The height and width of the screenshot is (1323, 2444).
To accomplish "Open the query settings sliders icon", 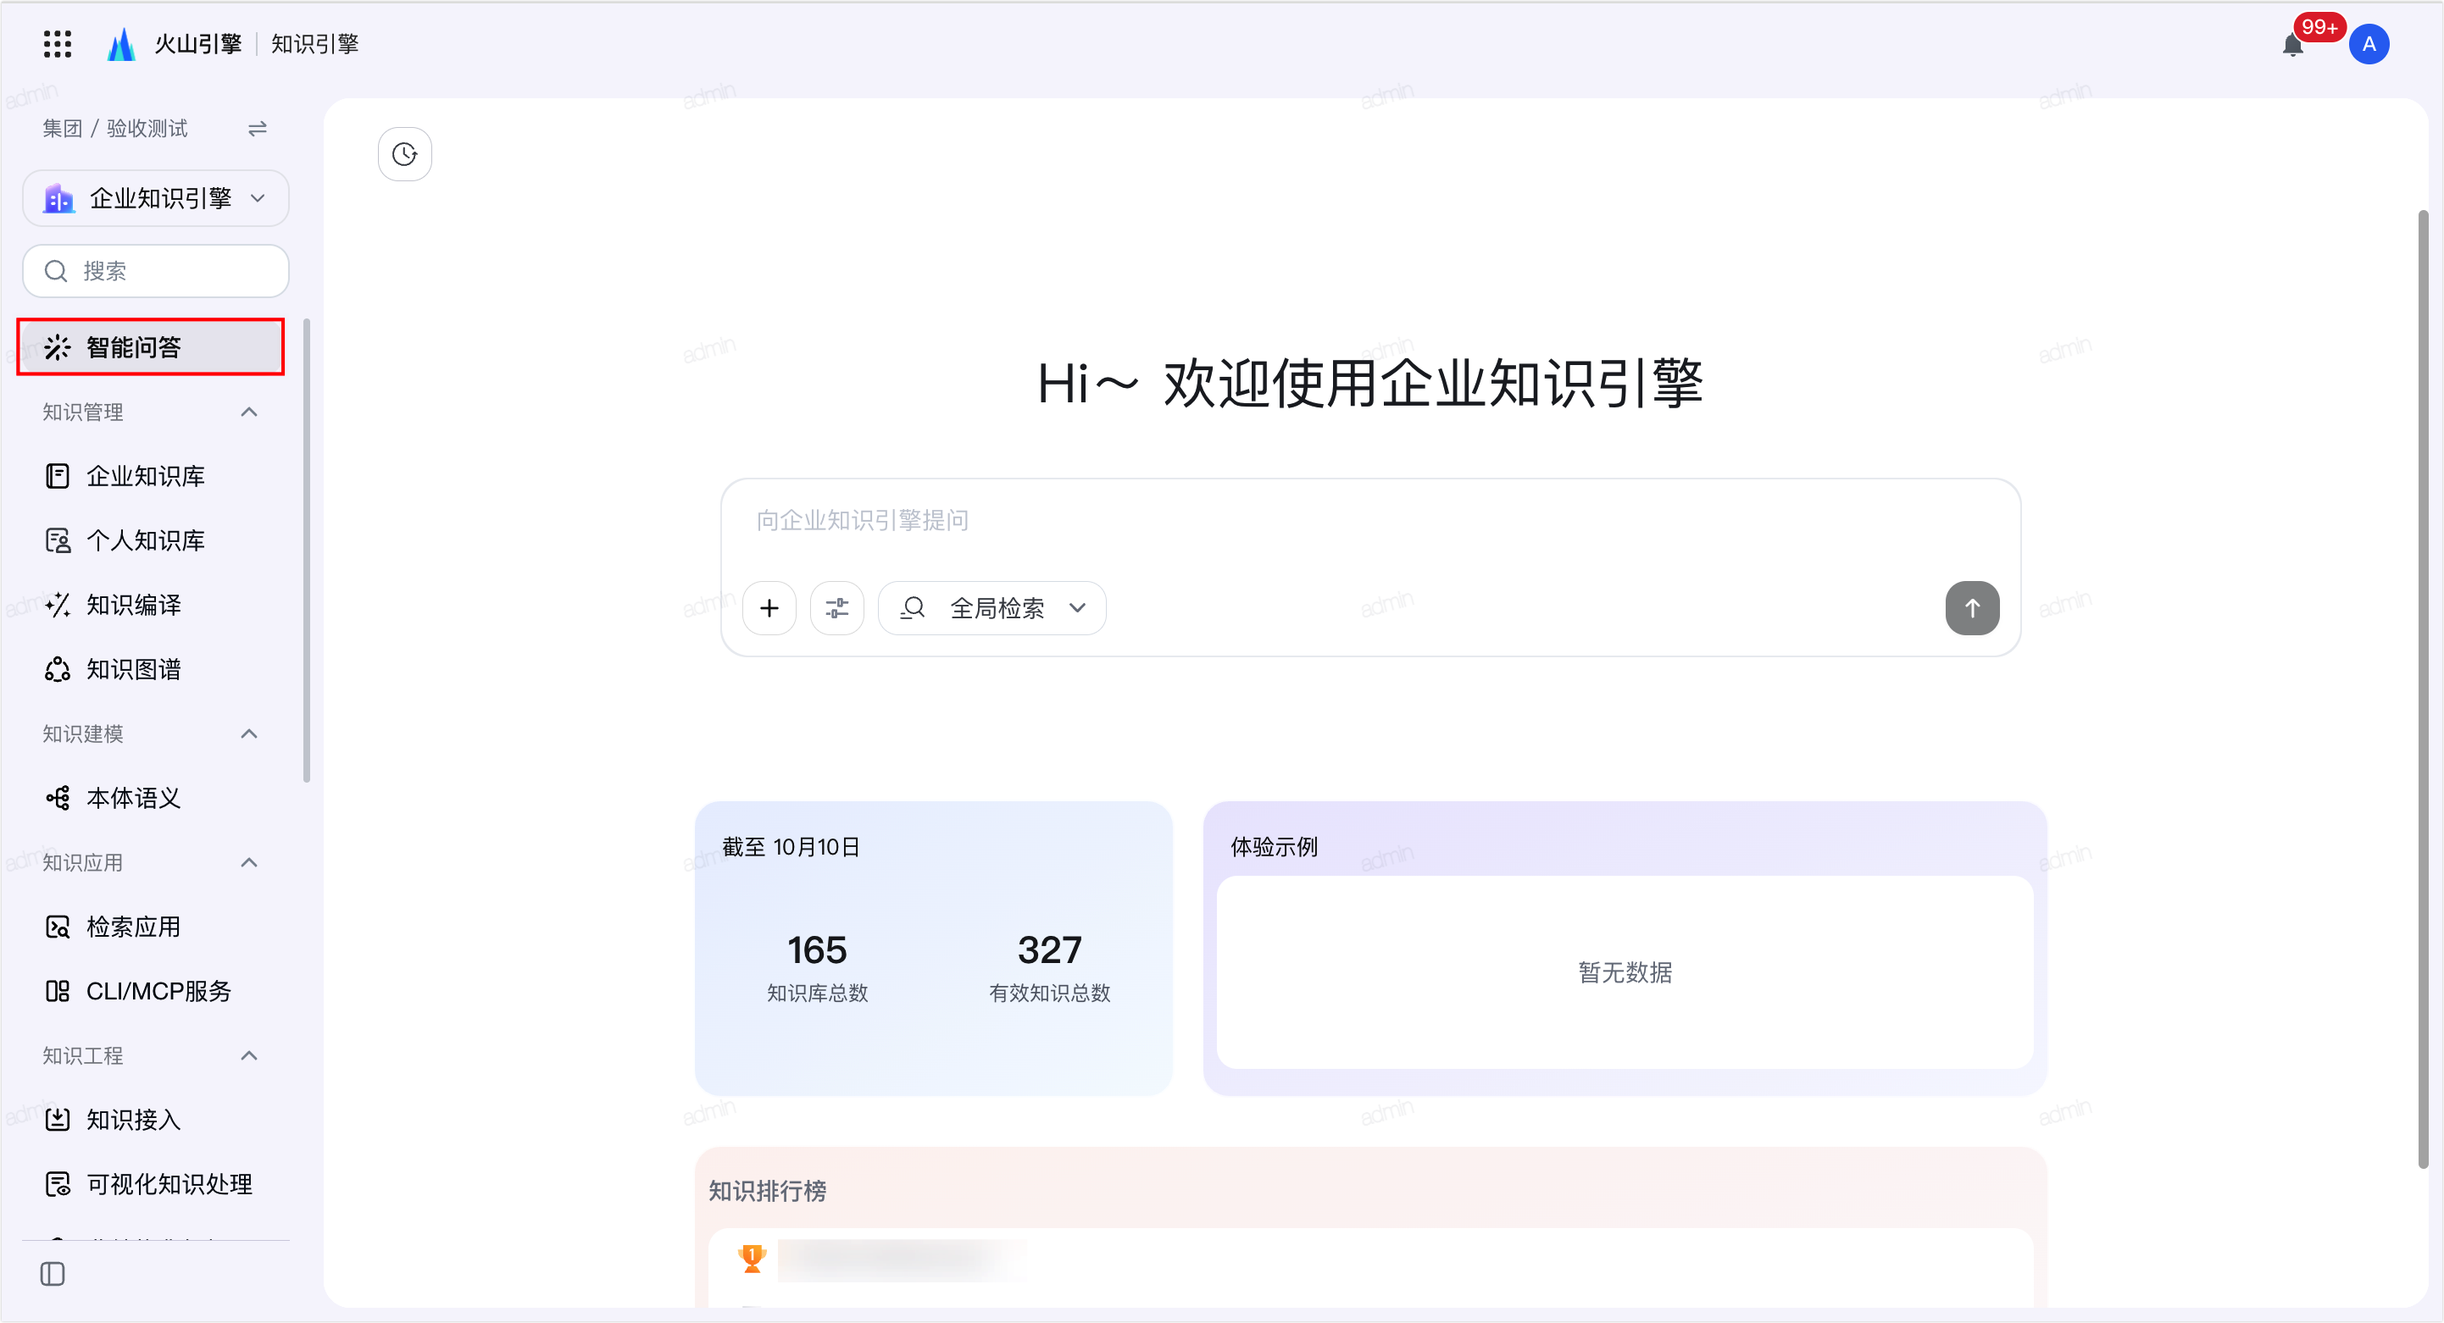I will pyautogui.click(x=836, y=608).
